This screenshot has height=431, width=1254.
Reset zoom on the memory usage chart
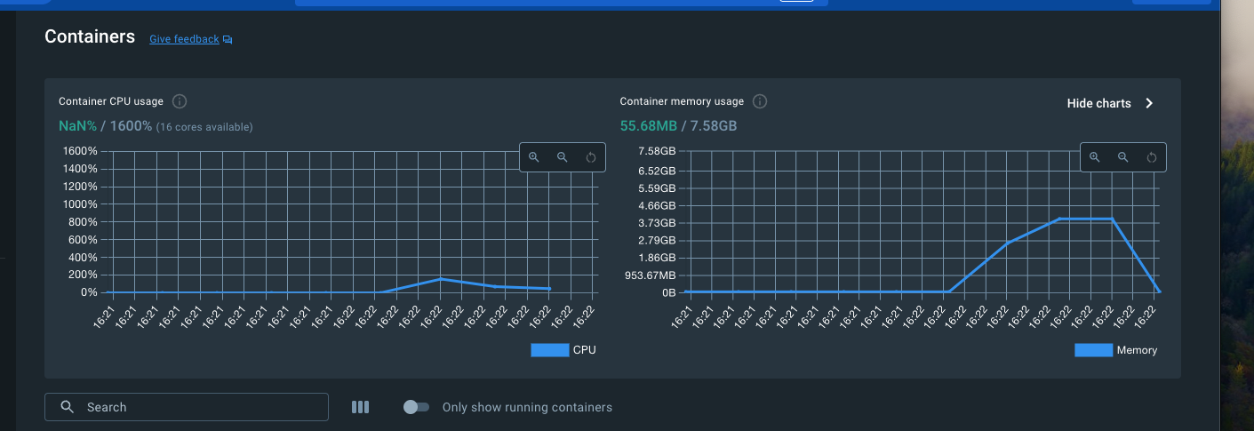point(1152,157)
